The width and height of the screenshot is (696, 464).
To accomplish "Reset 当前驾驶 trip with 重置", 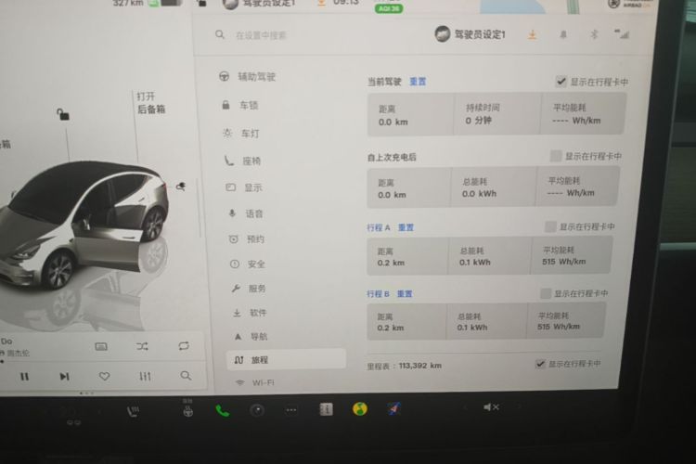I will (x=418, y=82).
